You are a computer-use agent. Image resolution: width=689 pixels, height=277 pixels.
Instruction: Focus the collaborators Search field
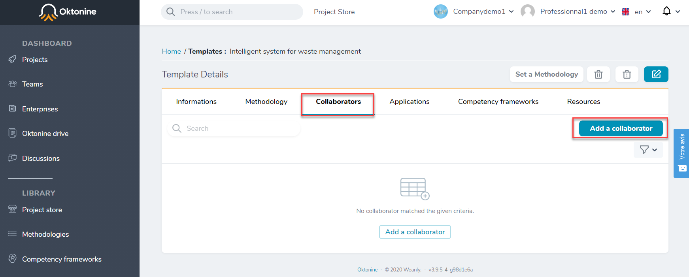coord(234,128)
